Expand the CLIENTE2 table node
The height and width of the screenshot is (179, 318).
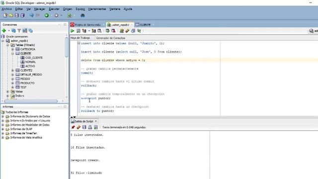click(12, 71)
